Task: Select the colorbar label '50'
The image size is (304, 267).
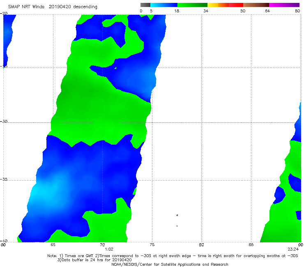Action: coord(243,11)
